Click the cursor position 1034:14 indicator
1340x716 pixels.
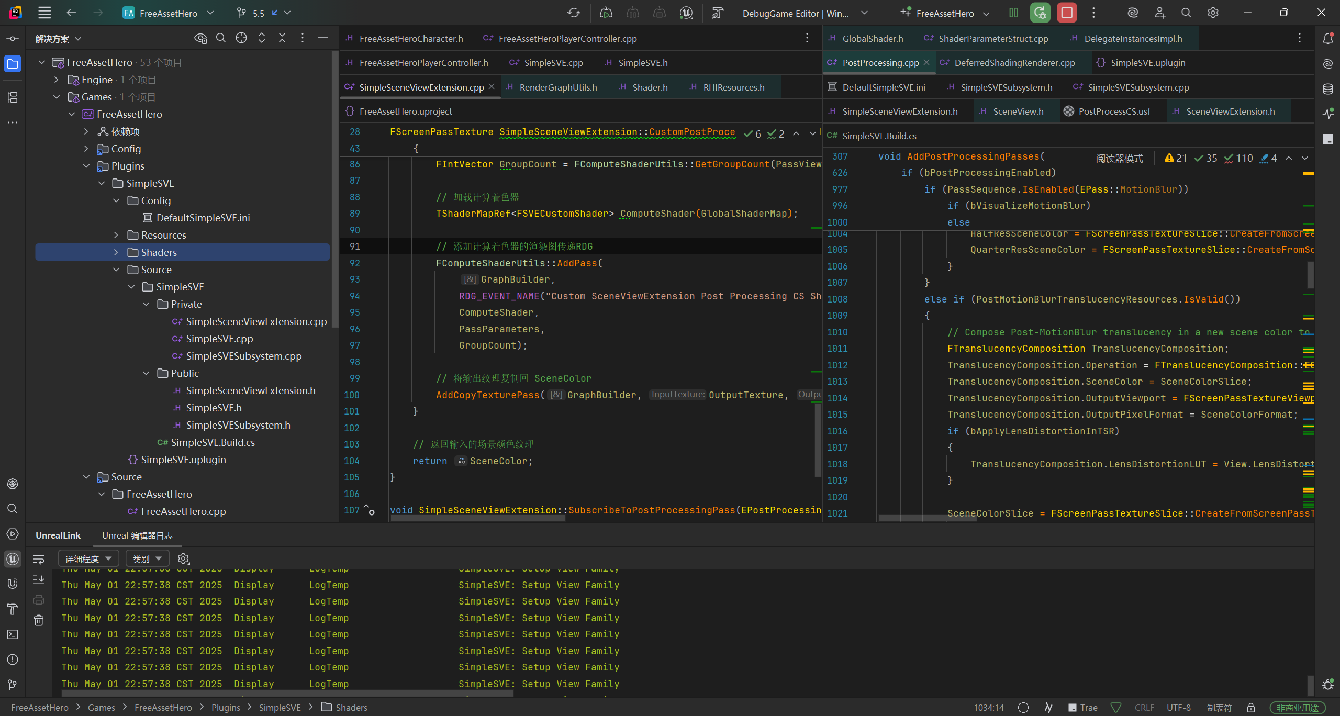[989, 708]
